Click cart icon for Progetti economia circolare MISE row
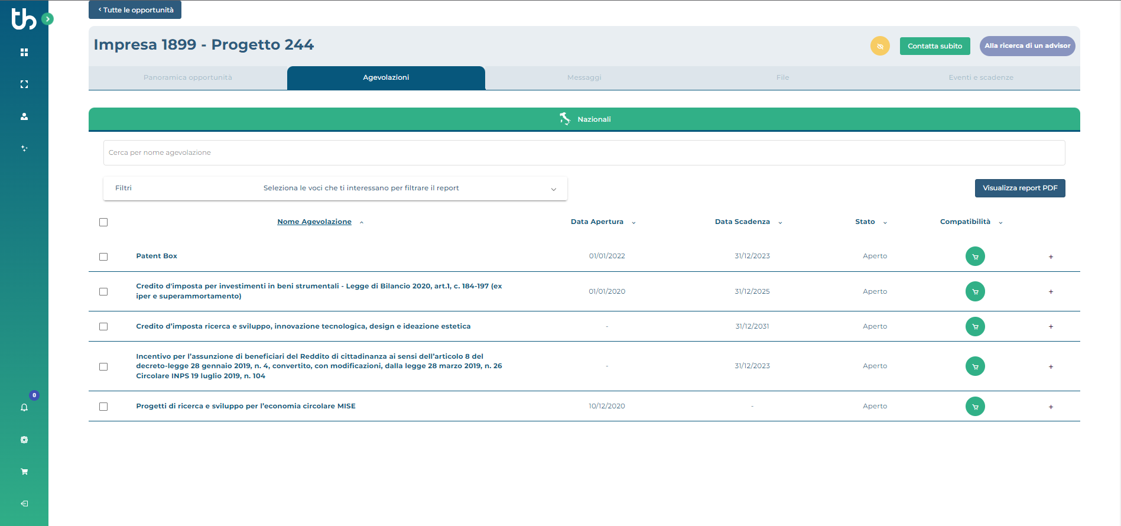Viewport: 1121px width, 526px height. click(x=975, y=407)
